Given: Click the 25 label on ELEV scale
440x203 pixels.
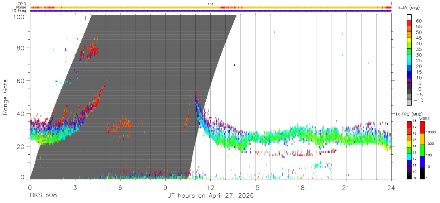Looking at the screenshot, I should (x=418, y=61).
